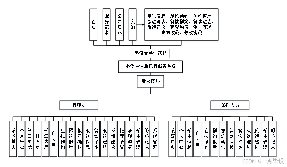Click 餐饮信息 under the 管理员 branch
Image resolution: width=287 pixels, height=167 pixels.
pos(88,139)
